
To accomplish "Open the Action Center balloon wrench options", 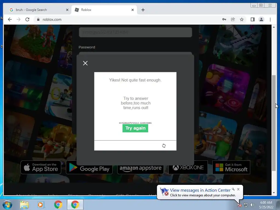I will coord(233,189).
